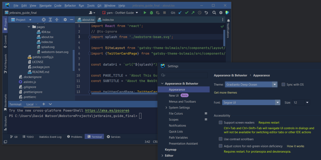Open the Refactor menu

click(70, 6)
